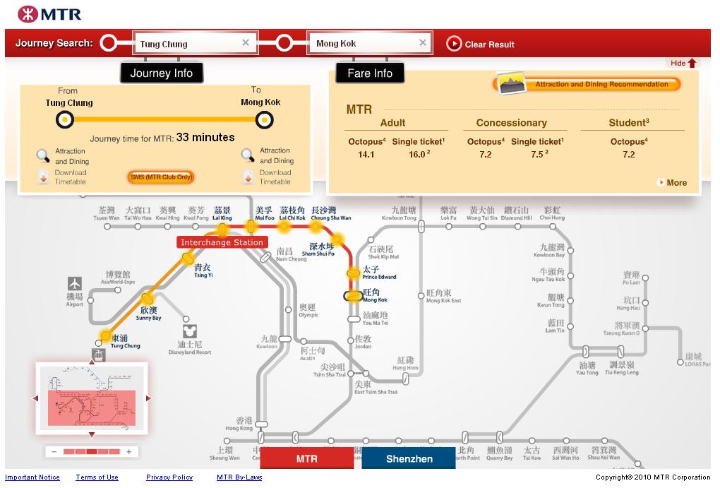Pan minimap left with the left arrow

(x=35, y=398)
